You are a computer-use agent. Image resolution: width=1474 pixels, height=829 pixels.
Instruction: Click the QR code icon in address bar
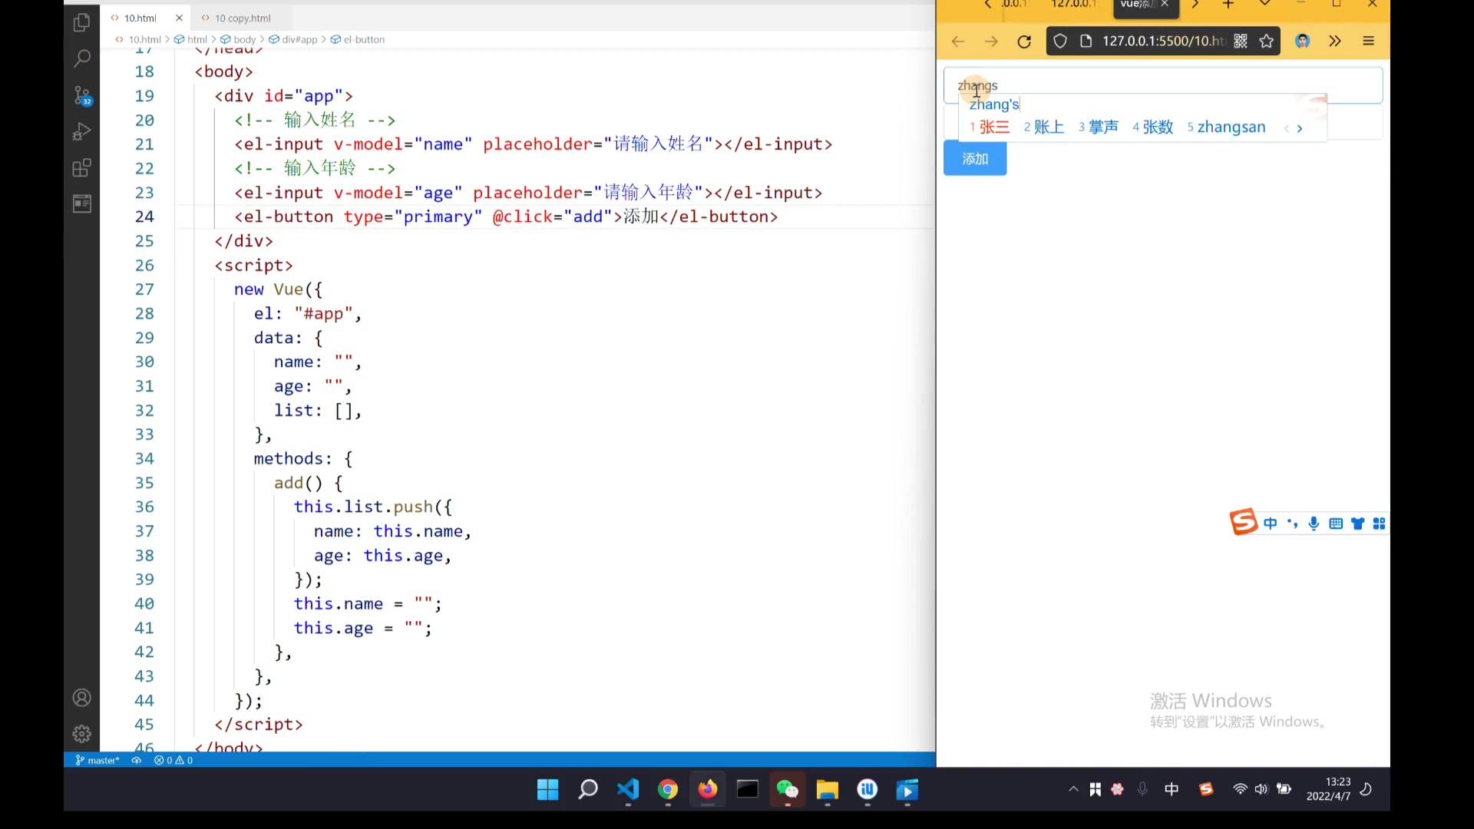1241,41
